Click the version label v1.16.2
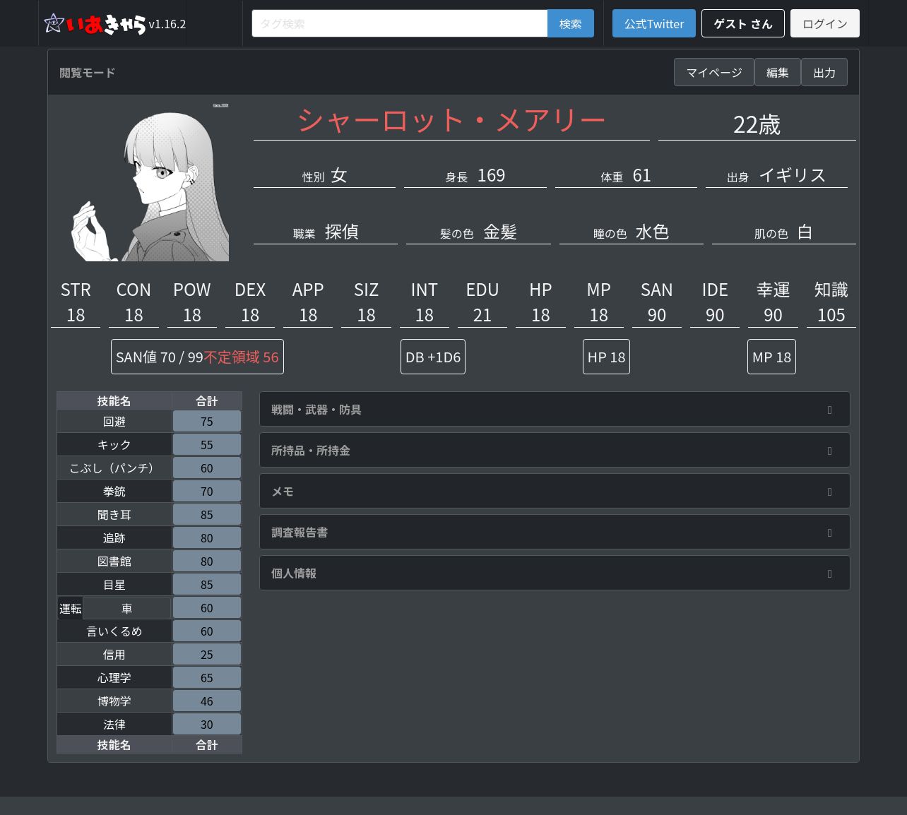Image resolution: width=907 pixels, height=815 pixels. (x=167, y=24)
